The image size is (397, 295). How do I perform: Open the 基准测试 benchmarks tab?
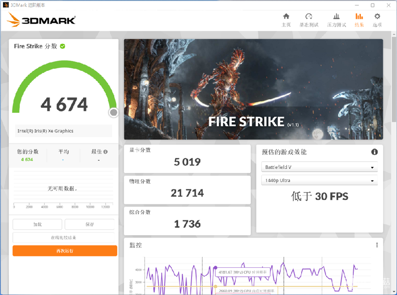(x=309, y=20)
